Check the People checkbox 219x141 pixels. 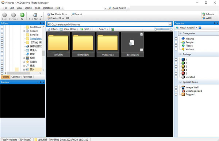tap(176, 42)
